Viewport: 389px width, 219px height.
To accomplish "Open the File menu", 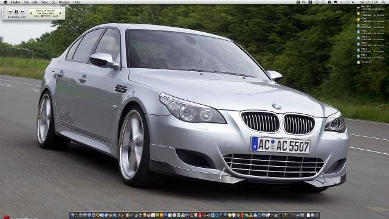I will pos(26,2).
